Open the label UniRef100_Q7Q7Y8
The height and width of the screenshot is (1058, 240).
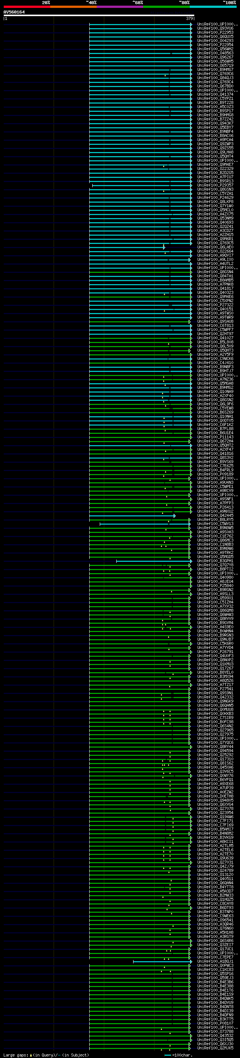215,565
